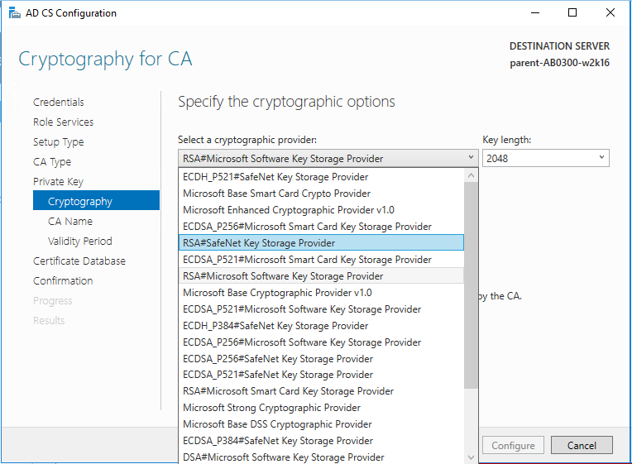632x464 pixels.
Task: Minimize the AD CS Configuration window
Action: 535,13
